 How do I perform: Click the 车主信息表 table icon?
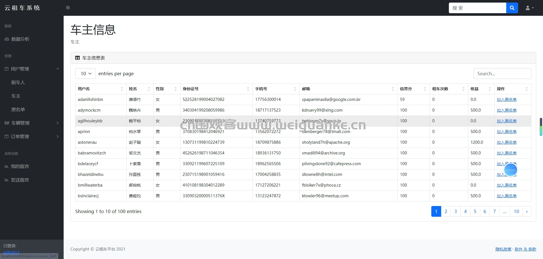coord(77,58)
